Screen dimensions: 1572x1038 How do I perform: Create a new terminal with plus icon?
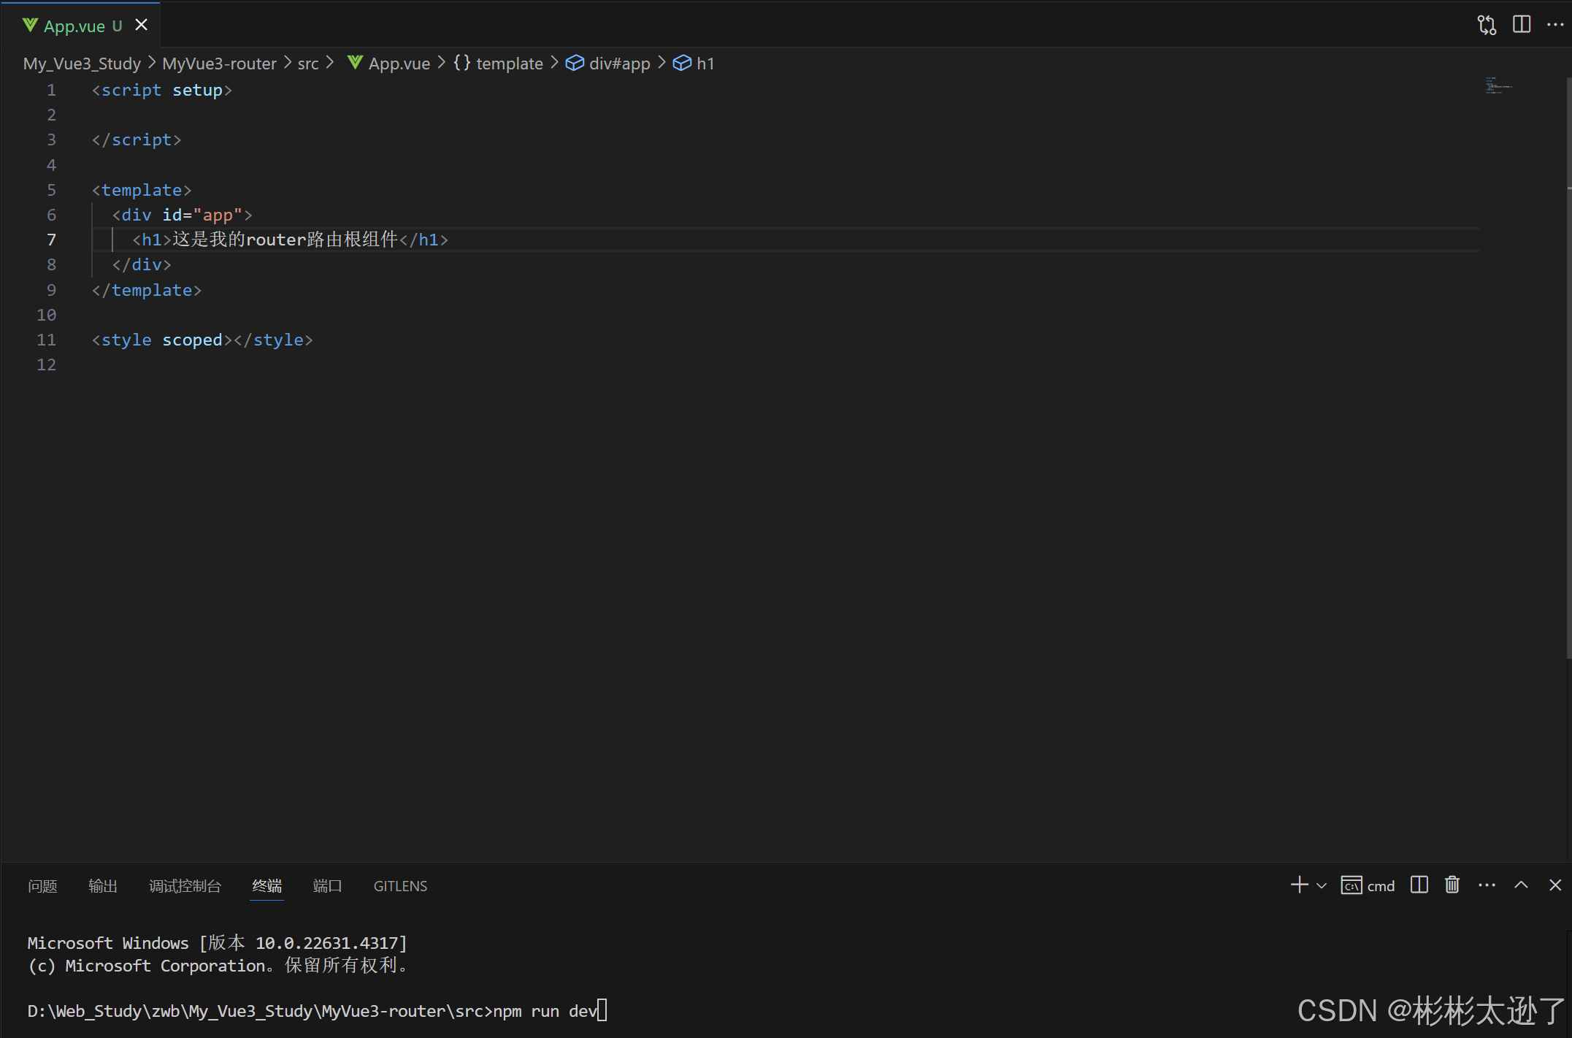(x=1299, y=885)
